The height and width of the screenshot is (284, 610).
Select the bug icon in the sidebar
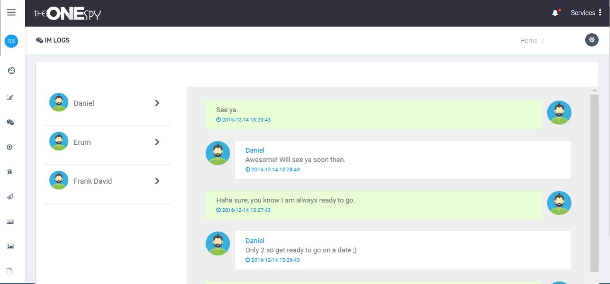pos(10,172)
